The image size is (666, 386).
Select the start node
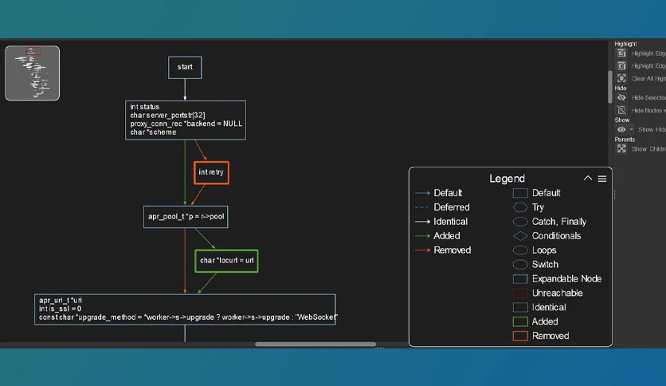tap(185, 67)
